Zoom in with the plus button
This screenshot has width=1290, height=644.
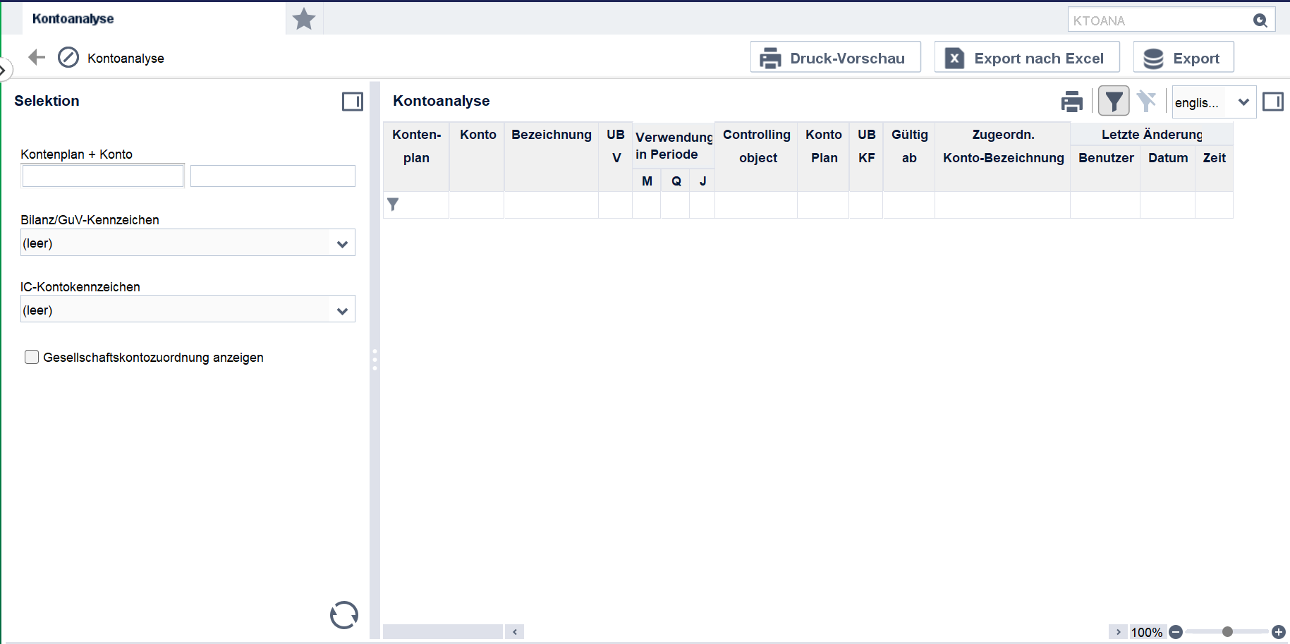(1279, 632)
